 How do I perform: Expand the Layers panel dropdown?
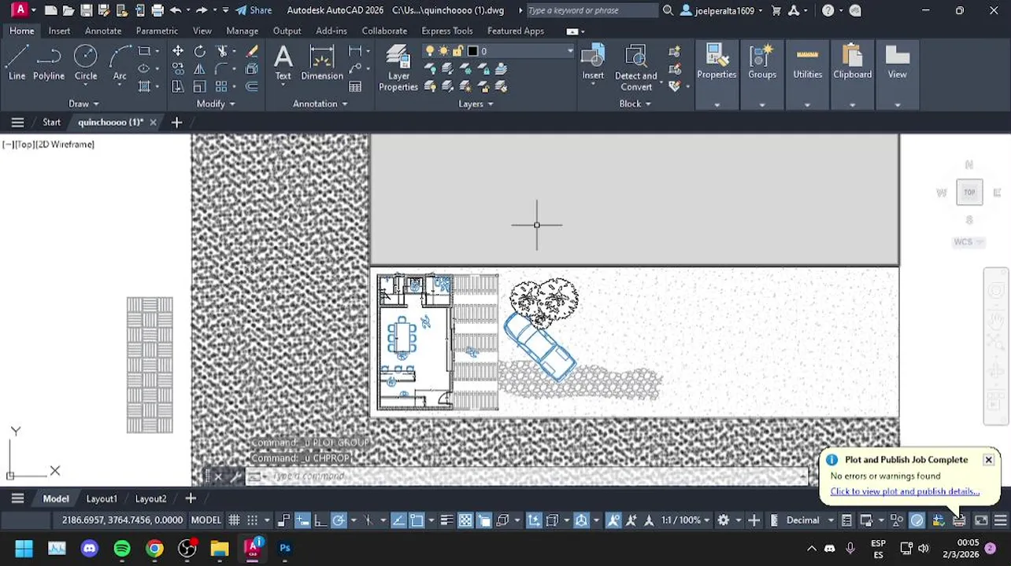point(476,104)
